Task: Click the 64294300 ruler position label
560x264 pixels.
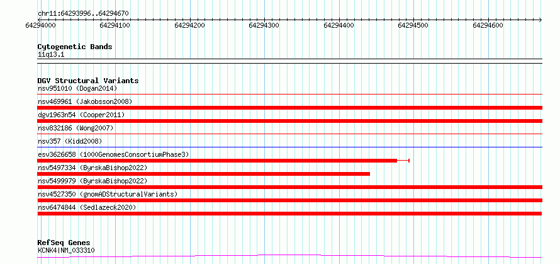Action: coord(264,25)
